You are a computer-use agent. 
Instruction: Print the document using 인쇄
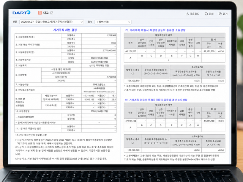(209, 13)
